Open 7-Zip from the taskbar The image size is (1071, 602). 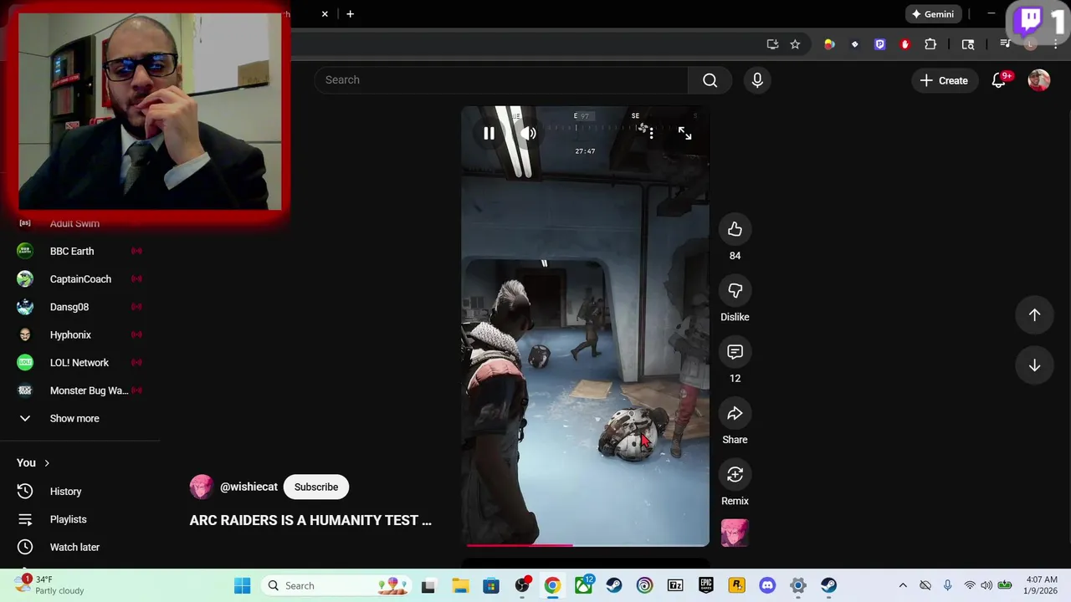coord(675,585)
